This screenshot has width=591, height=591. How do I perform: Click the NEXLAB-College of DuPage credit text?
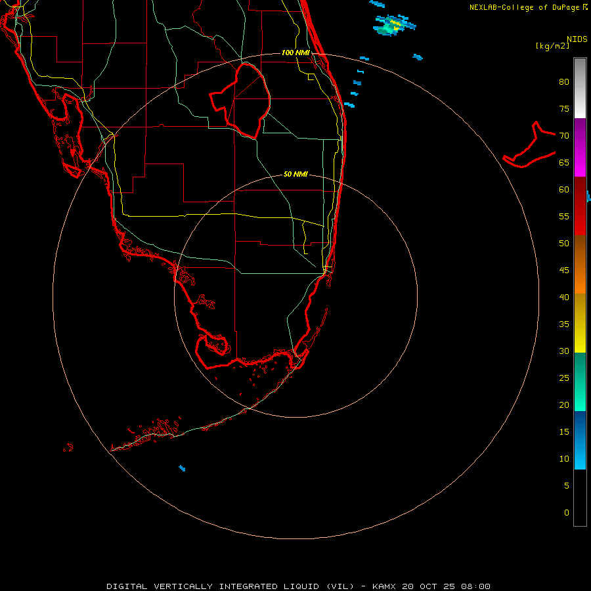[x=524, y=7]
